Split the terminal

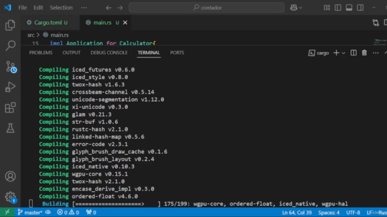(x=353, y=53)
